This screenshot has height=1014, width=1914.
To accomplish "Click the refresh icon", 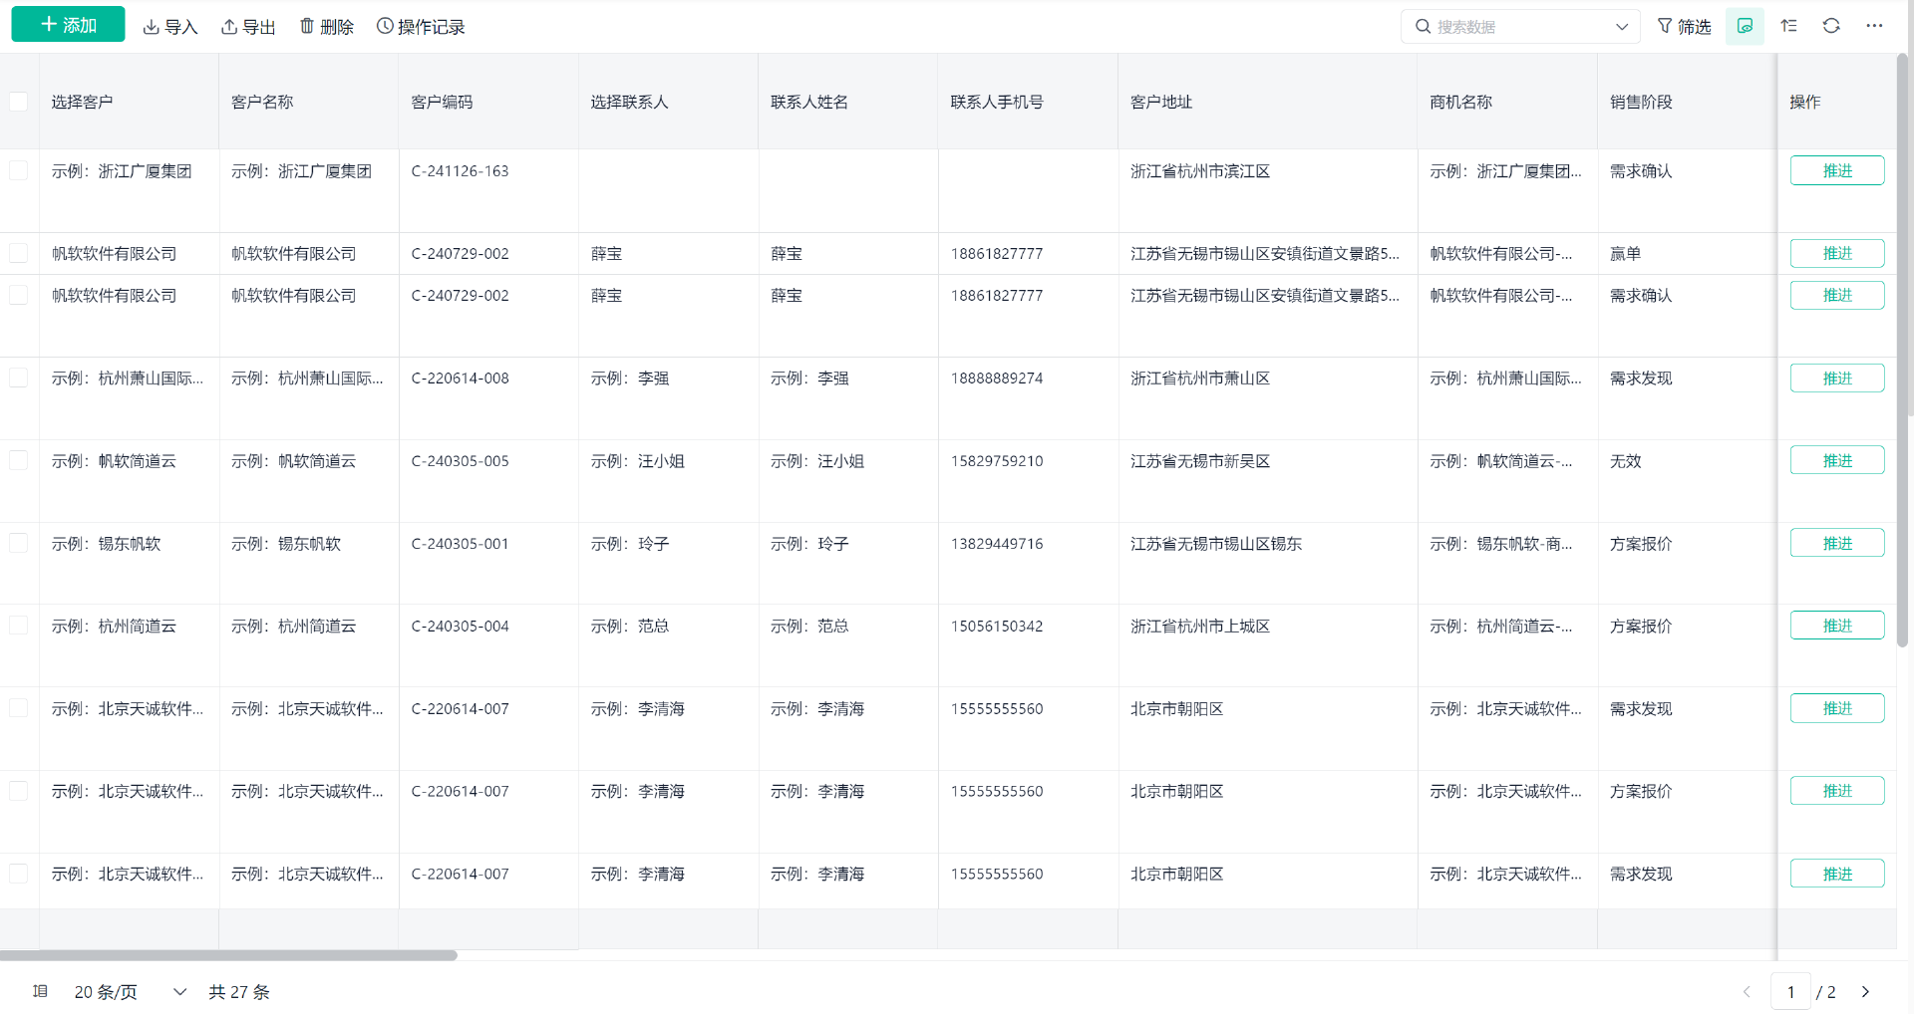I will [1831, 26].
